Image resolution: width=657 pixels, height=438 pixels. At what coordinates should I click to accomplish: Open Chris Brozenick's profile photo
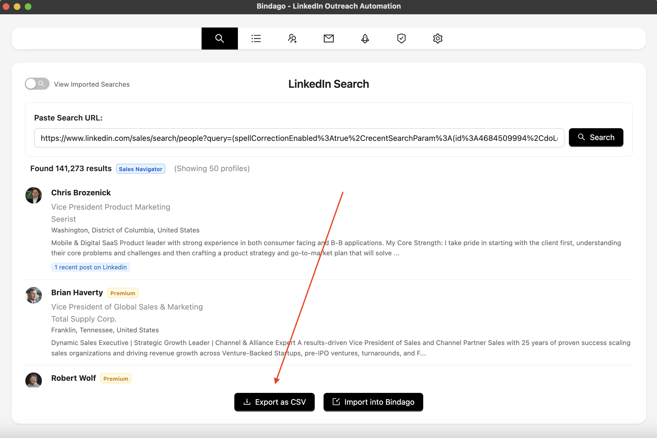click(x=34, y=195)
